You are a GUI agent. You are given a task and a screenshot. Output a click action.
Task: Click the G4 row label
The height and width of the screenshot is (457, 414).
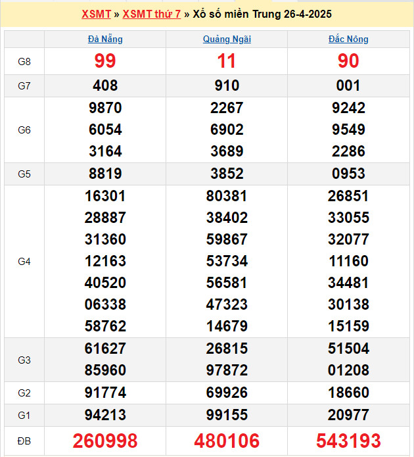pos(24,262)
